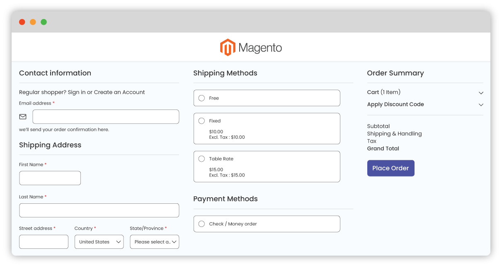Choose Check / Money order payment
This screenshot has width=502, height=267.
click(201, 224)
